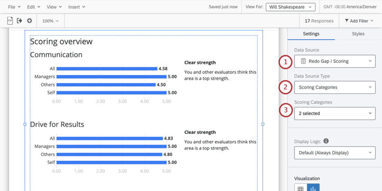Open the File menu
Viewport: 382px width, 191px height.
tap(14, 7)
